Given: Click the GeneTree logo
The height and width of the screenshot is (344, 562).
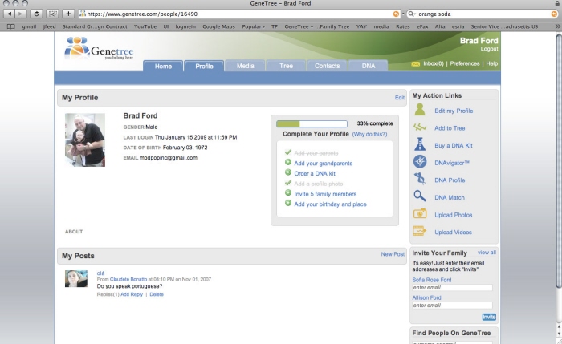Looking at the screenshot, I should click(x=99, y=49).
